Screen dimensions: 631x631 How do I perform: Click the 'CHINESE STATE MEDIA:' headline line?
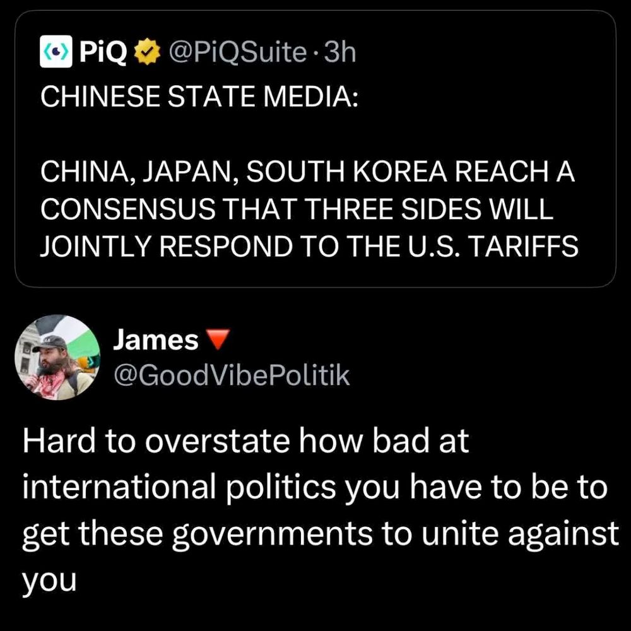(199, 97)
